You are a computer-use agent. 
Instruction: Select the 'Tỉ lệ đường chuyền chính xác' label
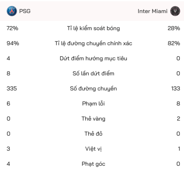[x=93, y=44]
